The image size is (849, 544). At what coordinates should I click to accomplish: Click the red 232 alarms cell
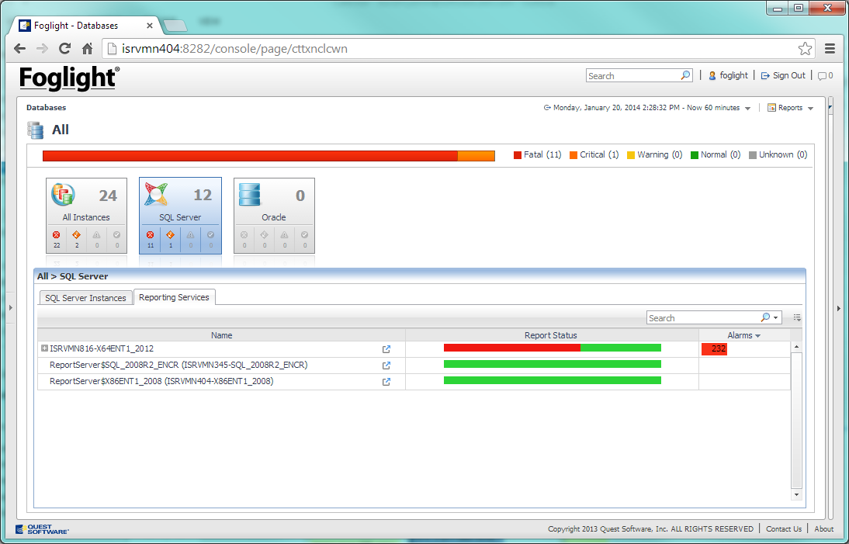point(714,349)
